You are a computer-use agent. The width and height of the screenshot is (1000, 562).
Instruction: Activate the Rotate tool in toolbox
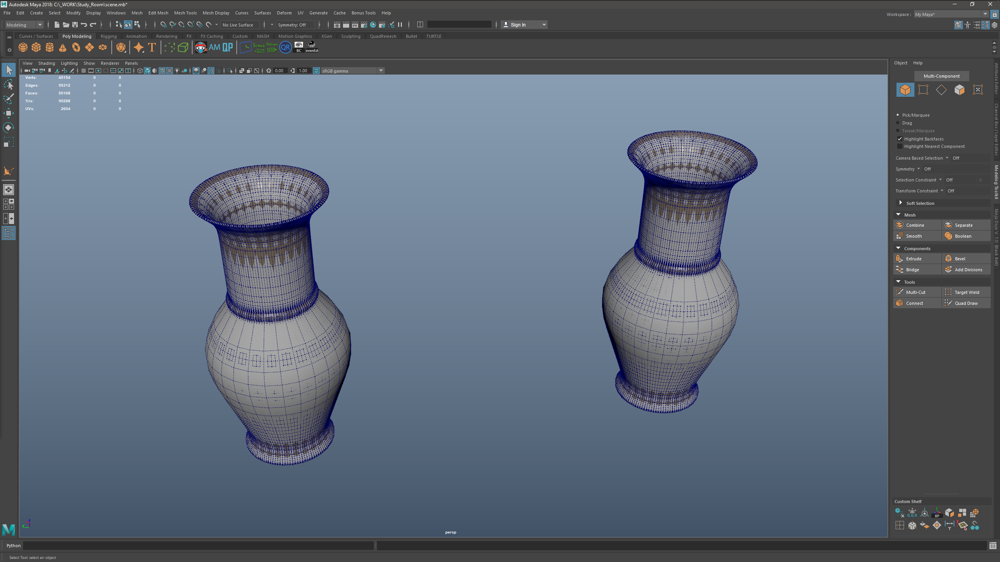(9, 128)
